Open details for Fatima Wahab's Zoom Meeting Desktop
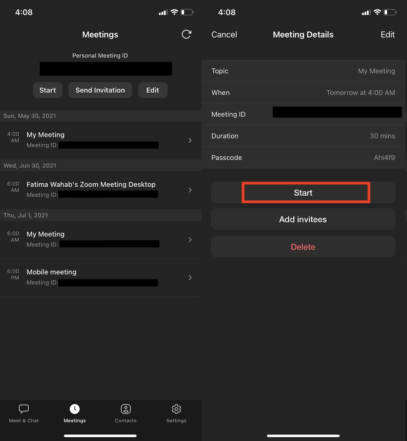Viewport: 407px width, 441px height. coord(190,190)
